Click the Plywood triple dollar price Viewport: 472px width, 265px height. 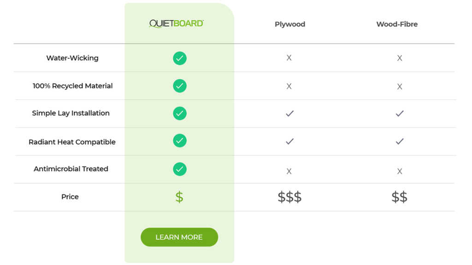coord(289,197)
